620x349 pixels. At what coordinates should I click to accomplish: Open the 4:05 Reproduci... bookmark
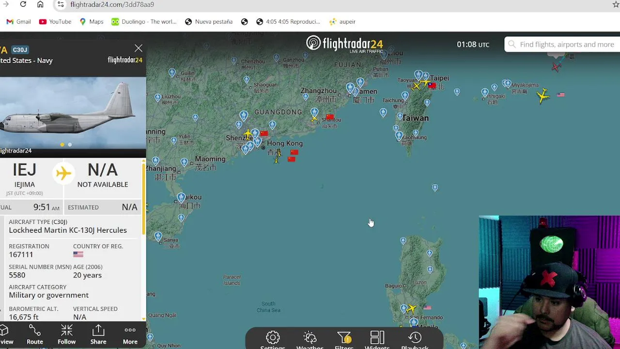pyautogui.click(x=288, y=22)
